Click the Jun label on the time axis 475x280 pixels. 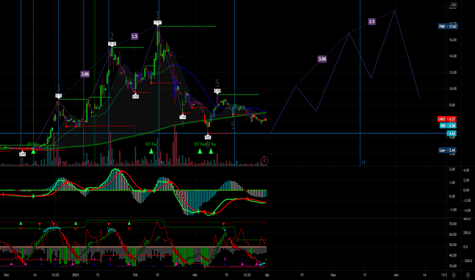tap(396, 275)
